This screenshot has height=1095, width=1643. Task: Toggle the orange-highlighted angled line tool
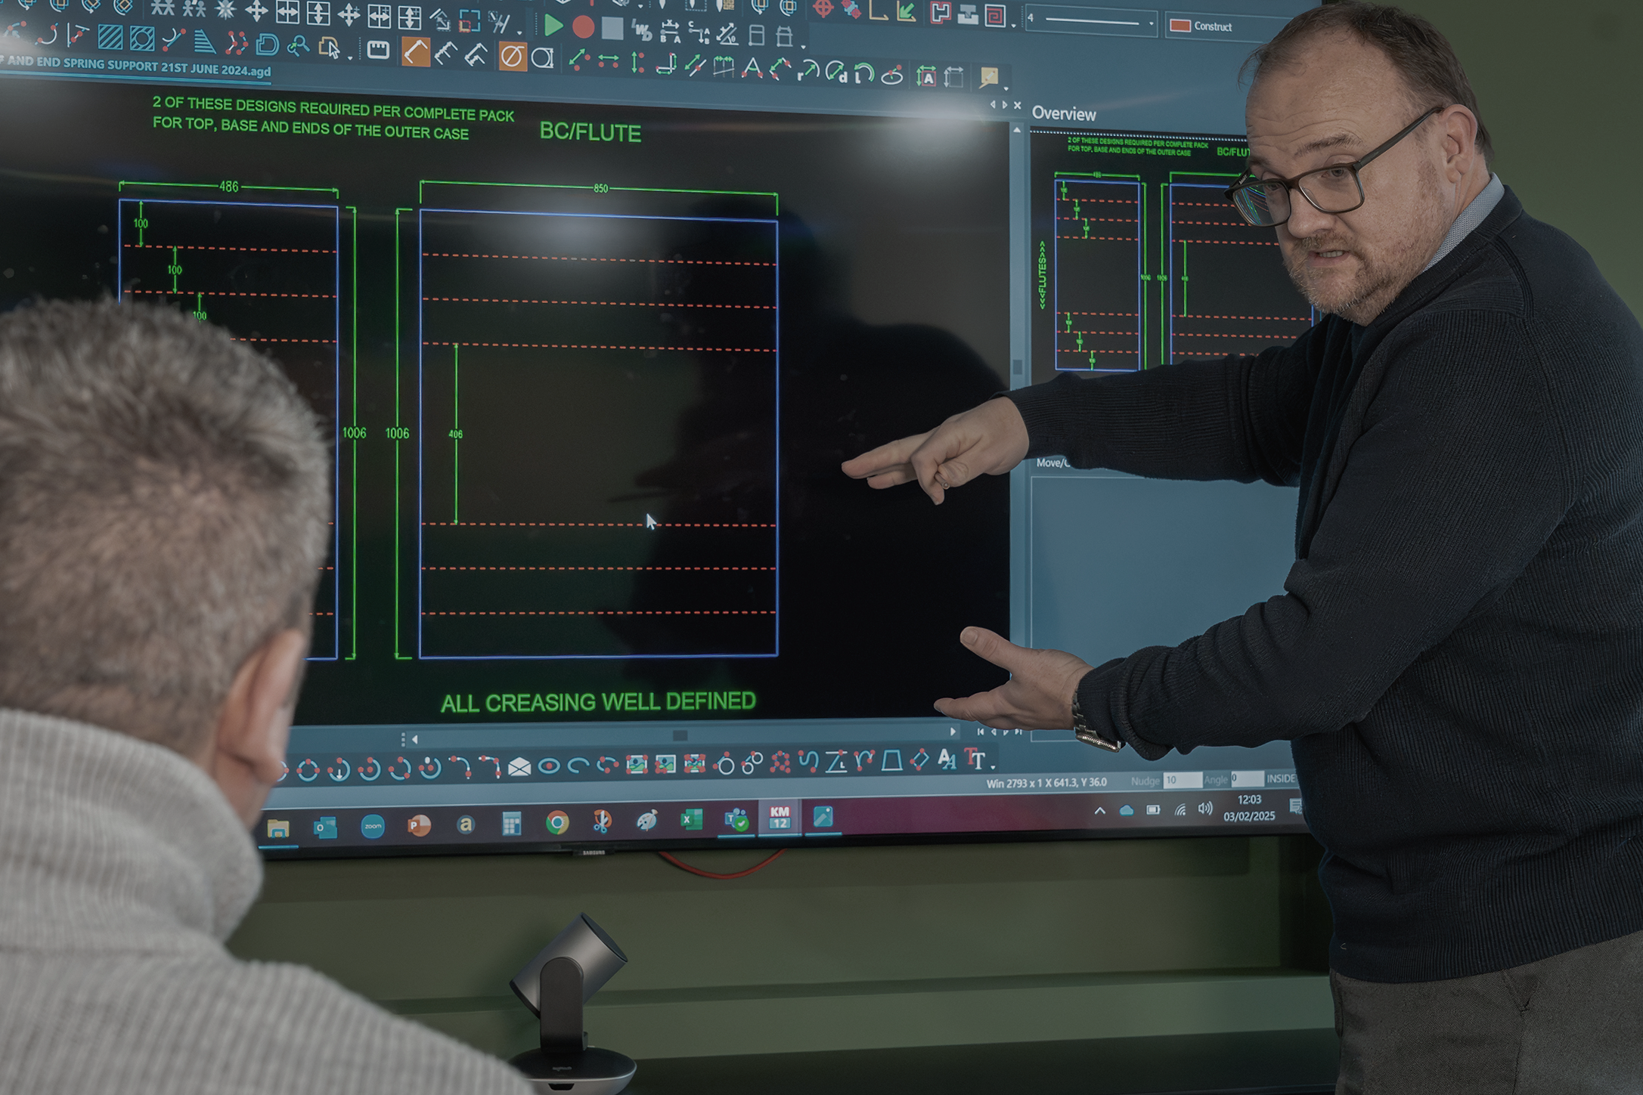(x=415, y=52)
